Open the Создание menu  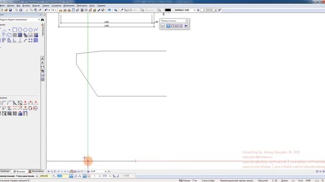56,6
